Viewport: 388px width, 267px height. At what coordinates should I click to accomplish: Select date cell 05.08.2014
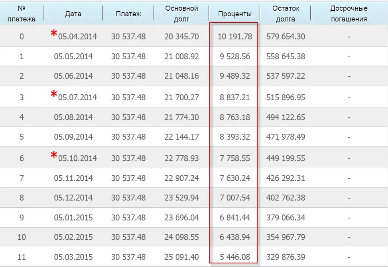coord(73,117)
